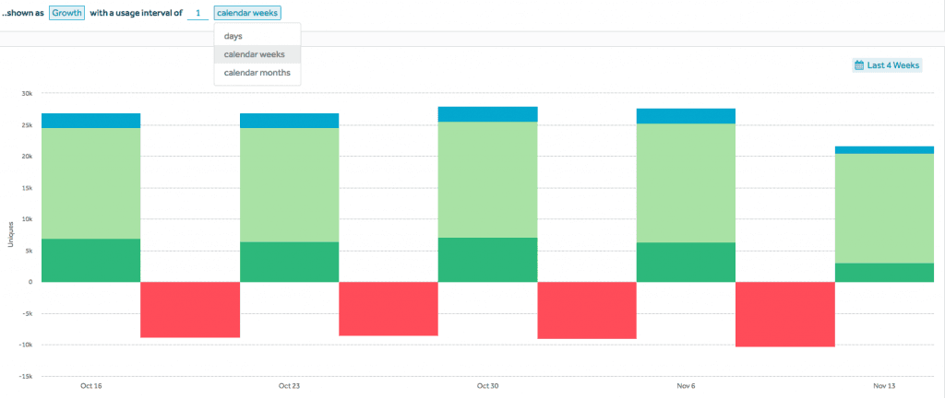Select the light green segment of Oct 16 bar
945x398 pixels.
[90, 182]
